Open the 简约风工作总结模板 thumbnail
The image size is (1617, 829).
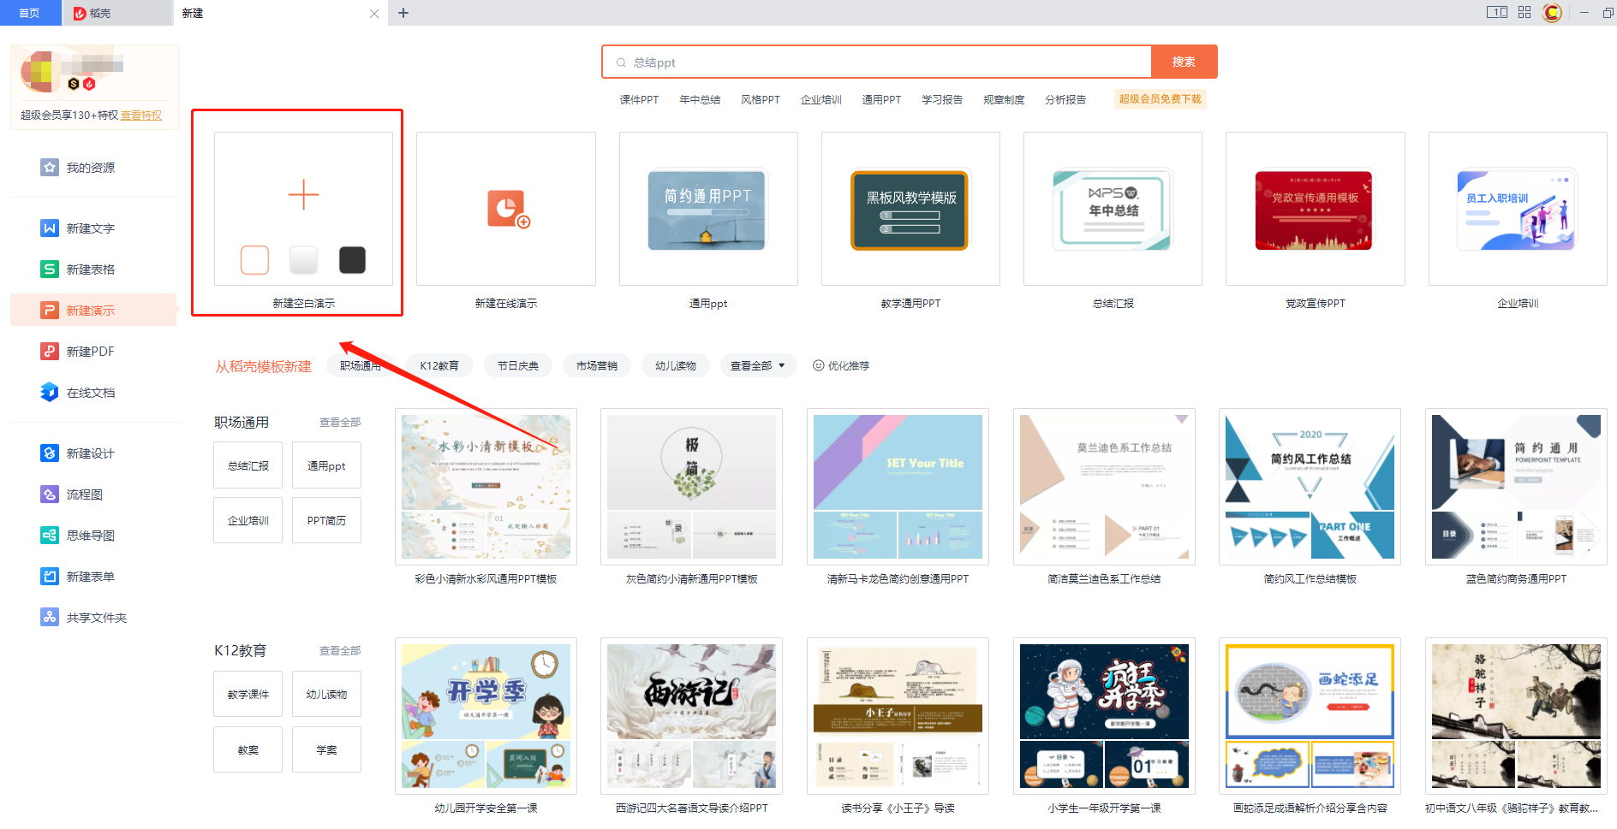pos(1310,486)
